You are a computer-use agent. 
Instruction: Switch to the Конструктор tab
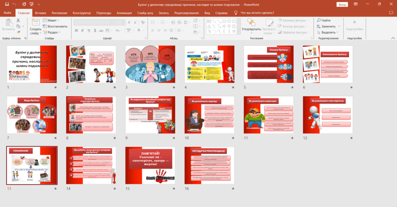tap(82, 13)
